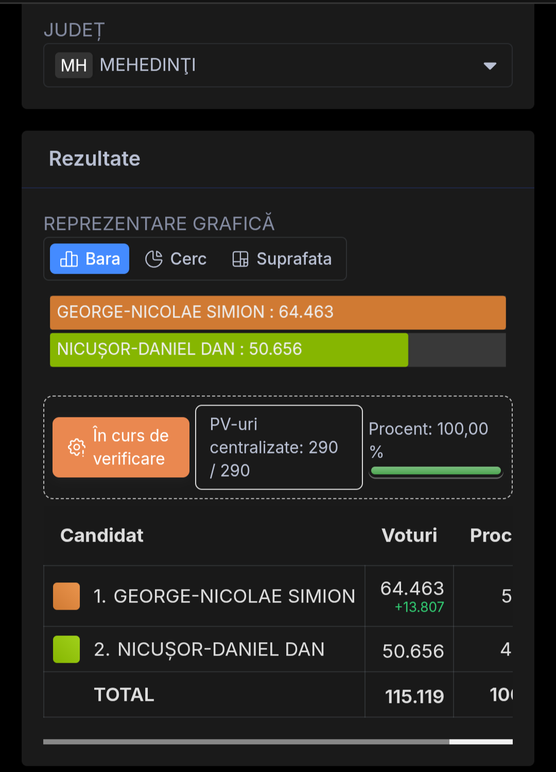This screenshot has width=556, height=772.
Task: Click the gear verification status icon
Action: (x=77, y=447)
